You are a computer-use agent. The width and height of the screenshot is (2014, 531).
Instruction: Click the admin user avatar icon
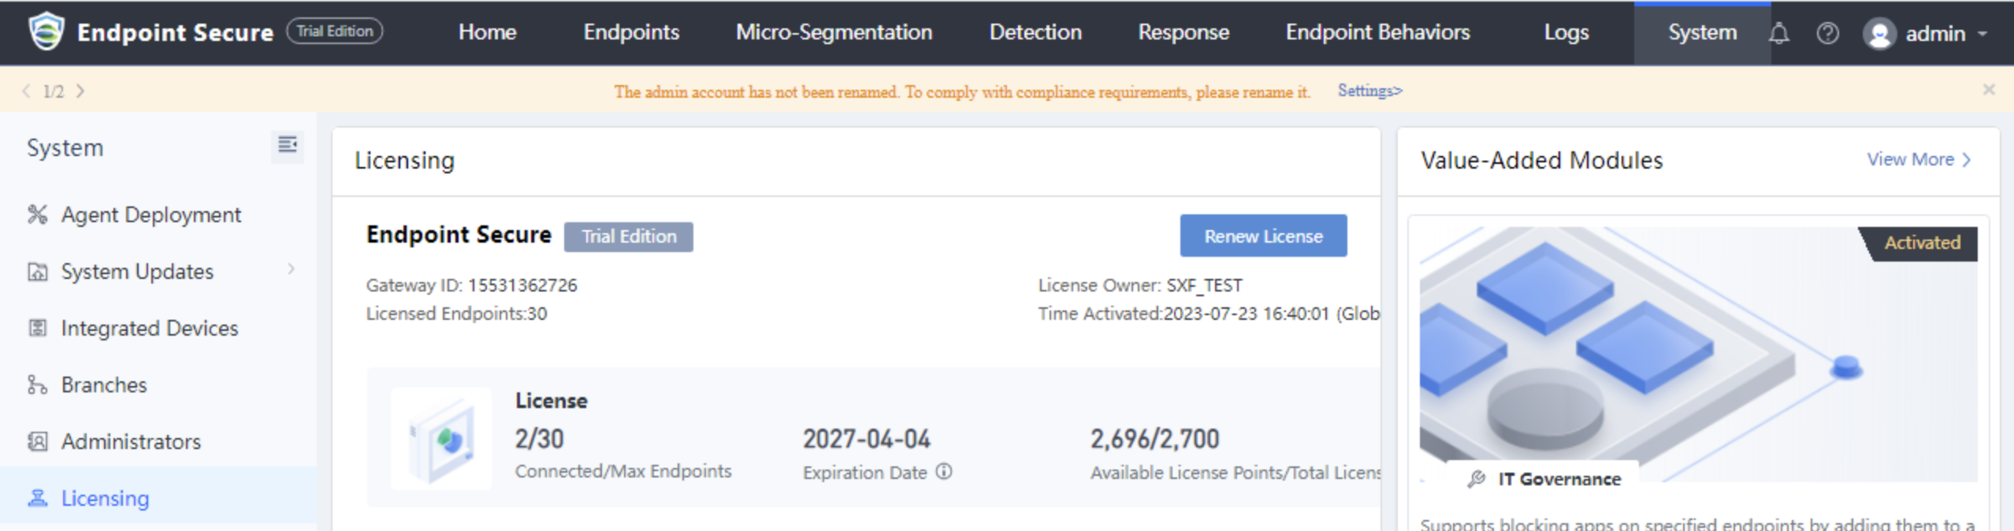(1879, 34)
